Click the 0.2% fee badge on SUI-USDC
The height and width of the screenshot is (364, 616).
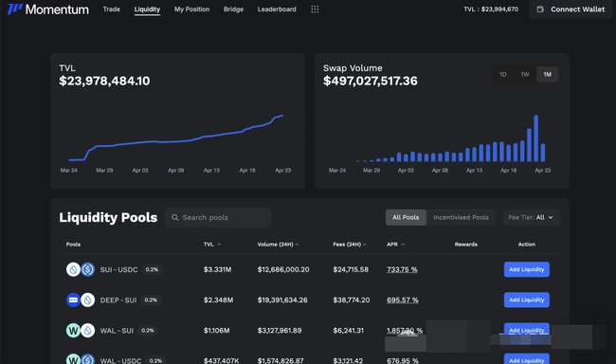pos(152,269)
